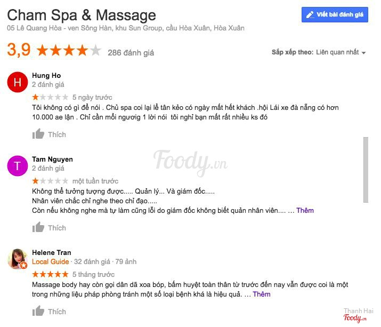The image size is (381, 327).
Task: Click the overall five-star rating bar
Action: (x=69, y=50)
